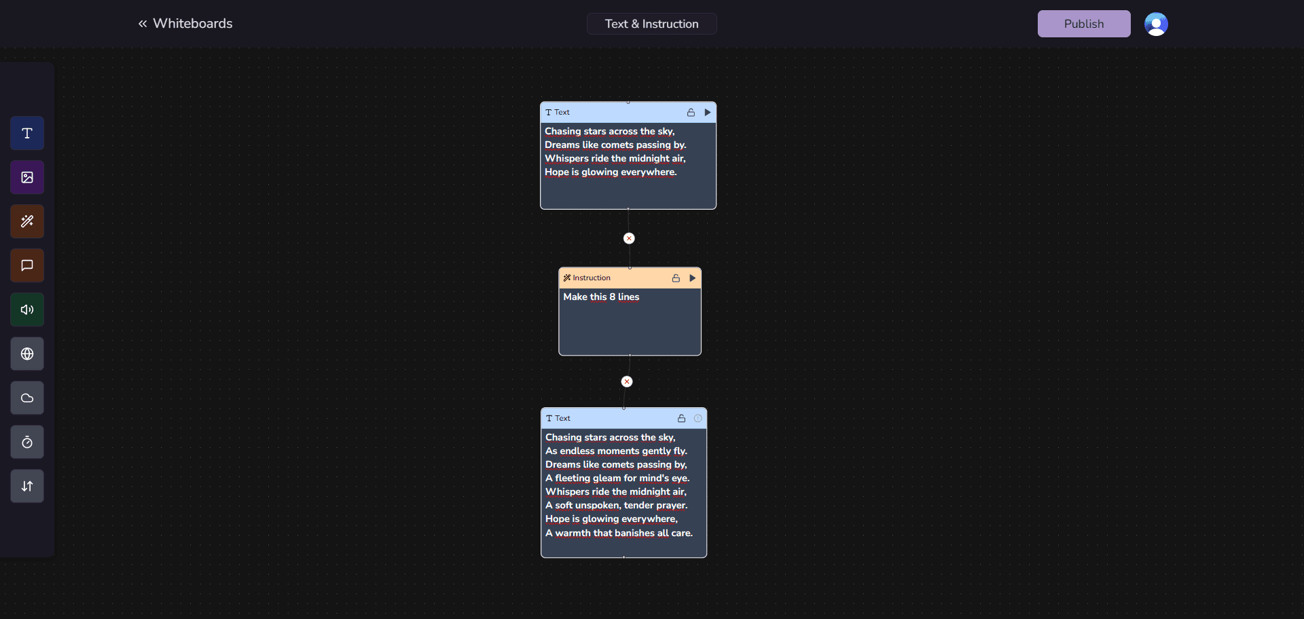Click inside 'Make this 8 lines' text

click(x=601, y=297)
